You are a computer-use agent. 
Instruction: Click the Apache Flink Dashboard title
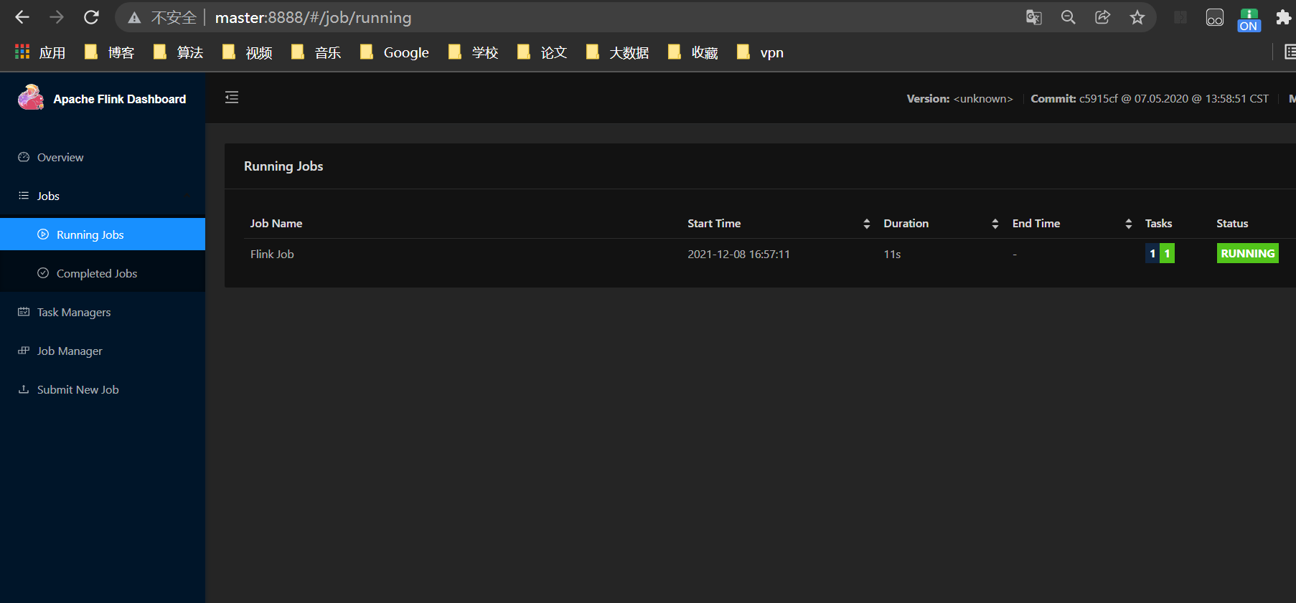pyautogui.click(x=120, y=99)
